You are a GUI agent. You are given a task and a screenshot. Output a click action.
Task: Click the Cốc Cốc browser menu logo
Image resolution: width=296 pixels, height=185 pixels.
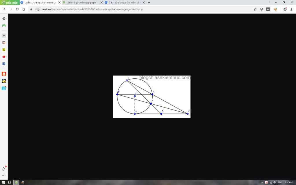point(10,2)
